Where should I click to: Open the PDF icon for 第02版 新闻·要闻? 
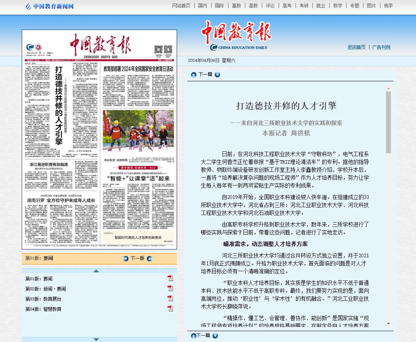170,288
